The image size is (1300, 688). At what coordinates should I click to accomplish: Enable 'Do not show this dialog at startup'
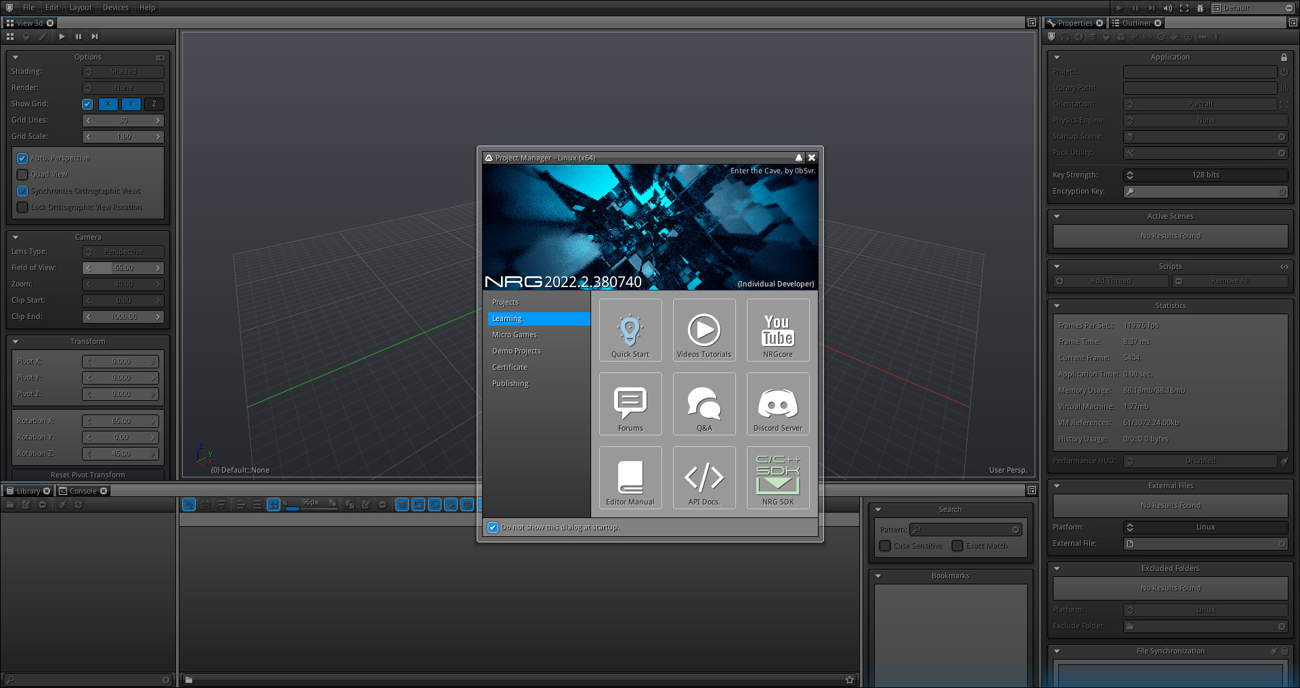point(493,527)
